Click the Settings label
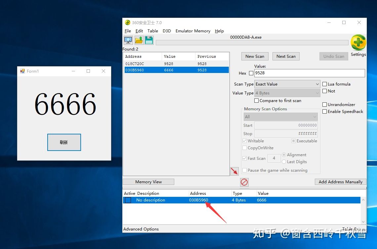The width and height of the screenshot is (377, 249). pos(358,54)
